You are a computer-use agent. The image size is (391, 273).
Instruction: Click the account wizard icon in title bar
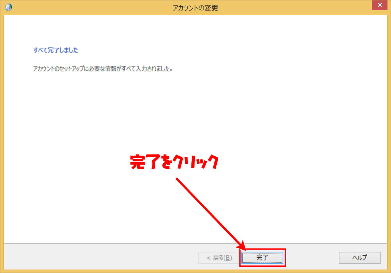coord(8,7)
